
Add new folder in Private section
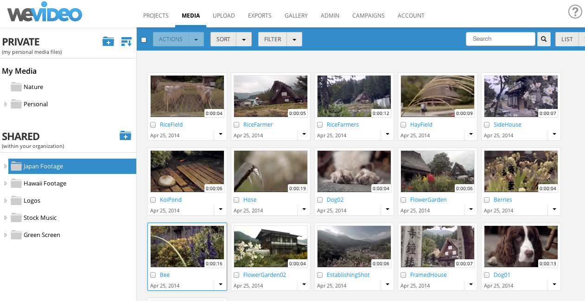pyautogui.click(x=108, y=42)
